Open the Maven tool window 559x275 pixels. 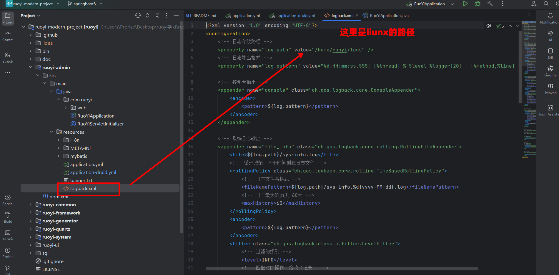pyautogui.click(x=550, y=88)
